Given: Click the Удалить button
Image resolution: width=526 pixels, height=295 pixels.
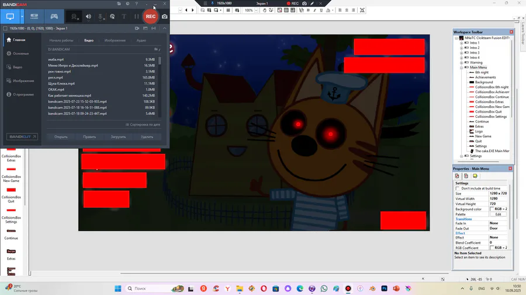Looking at the screenshot, I should coord(147,137).
